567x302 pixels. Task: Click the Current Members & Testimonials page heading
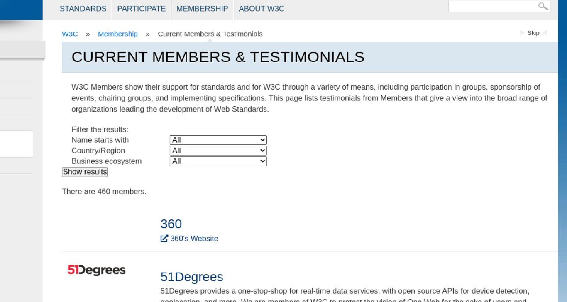click(x=218, y=57)
